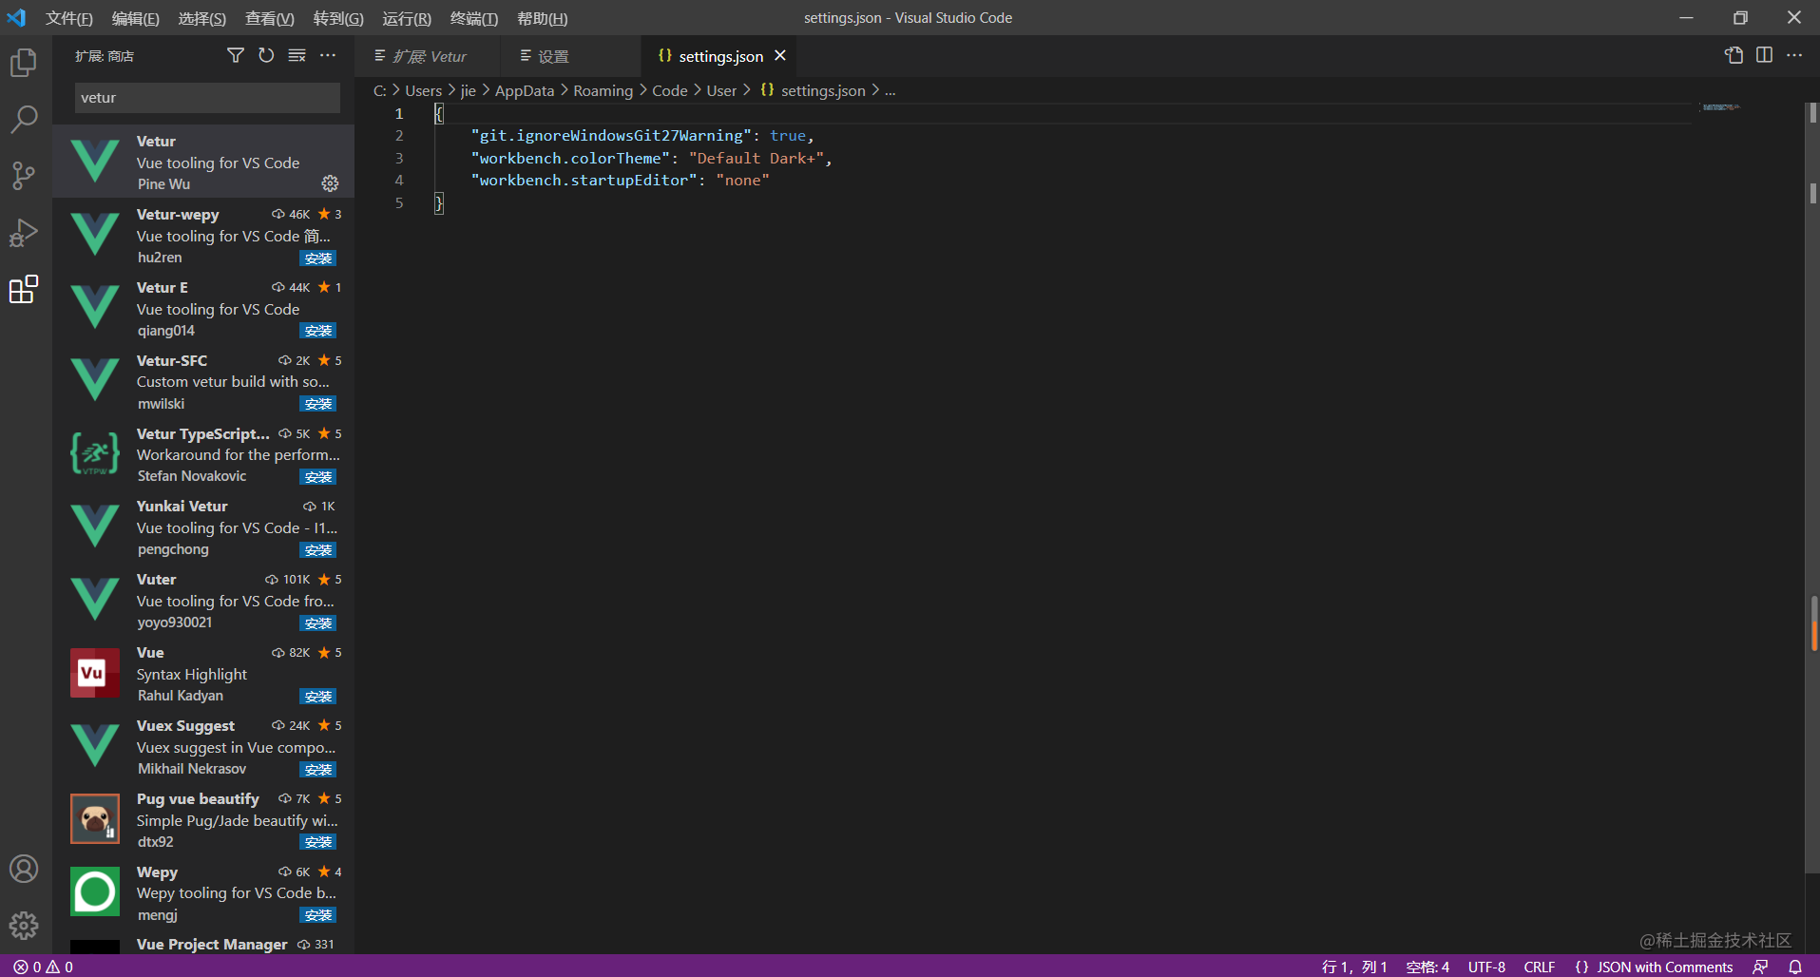Switch to the 设置 tab
The width and height of the screenshot is (1820, 977).
(x=568, y=56)
